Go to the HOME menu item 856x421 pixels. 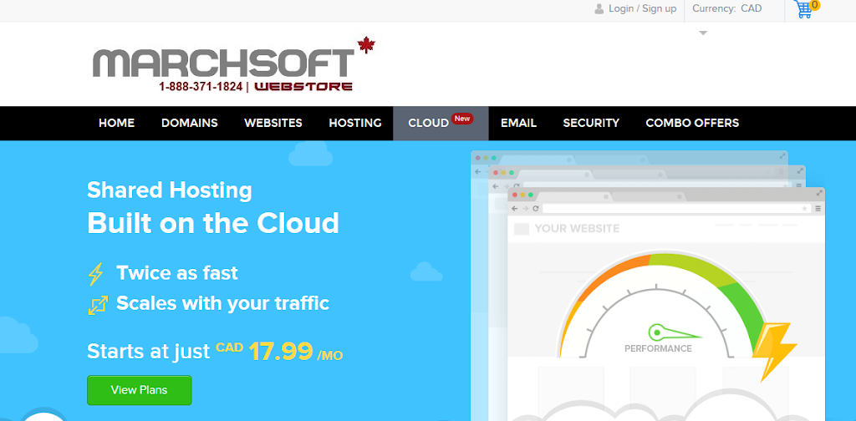click(116, 124)
